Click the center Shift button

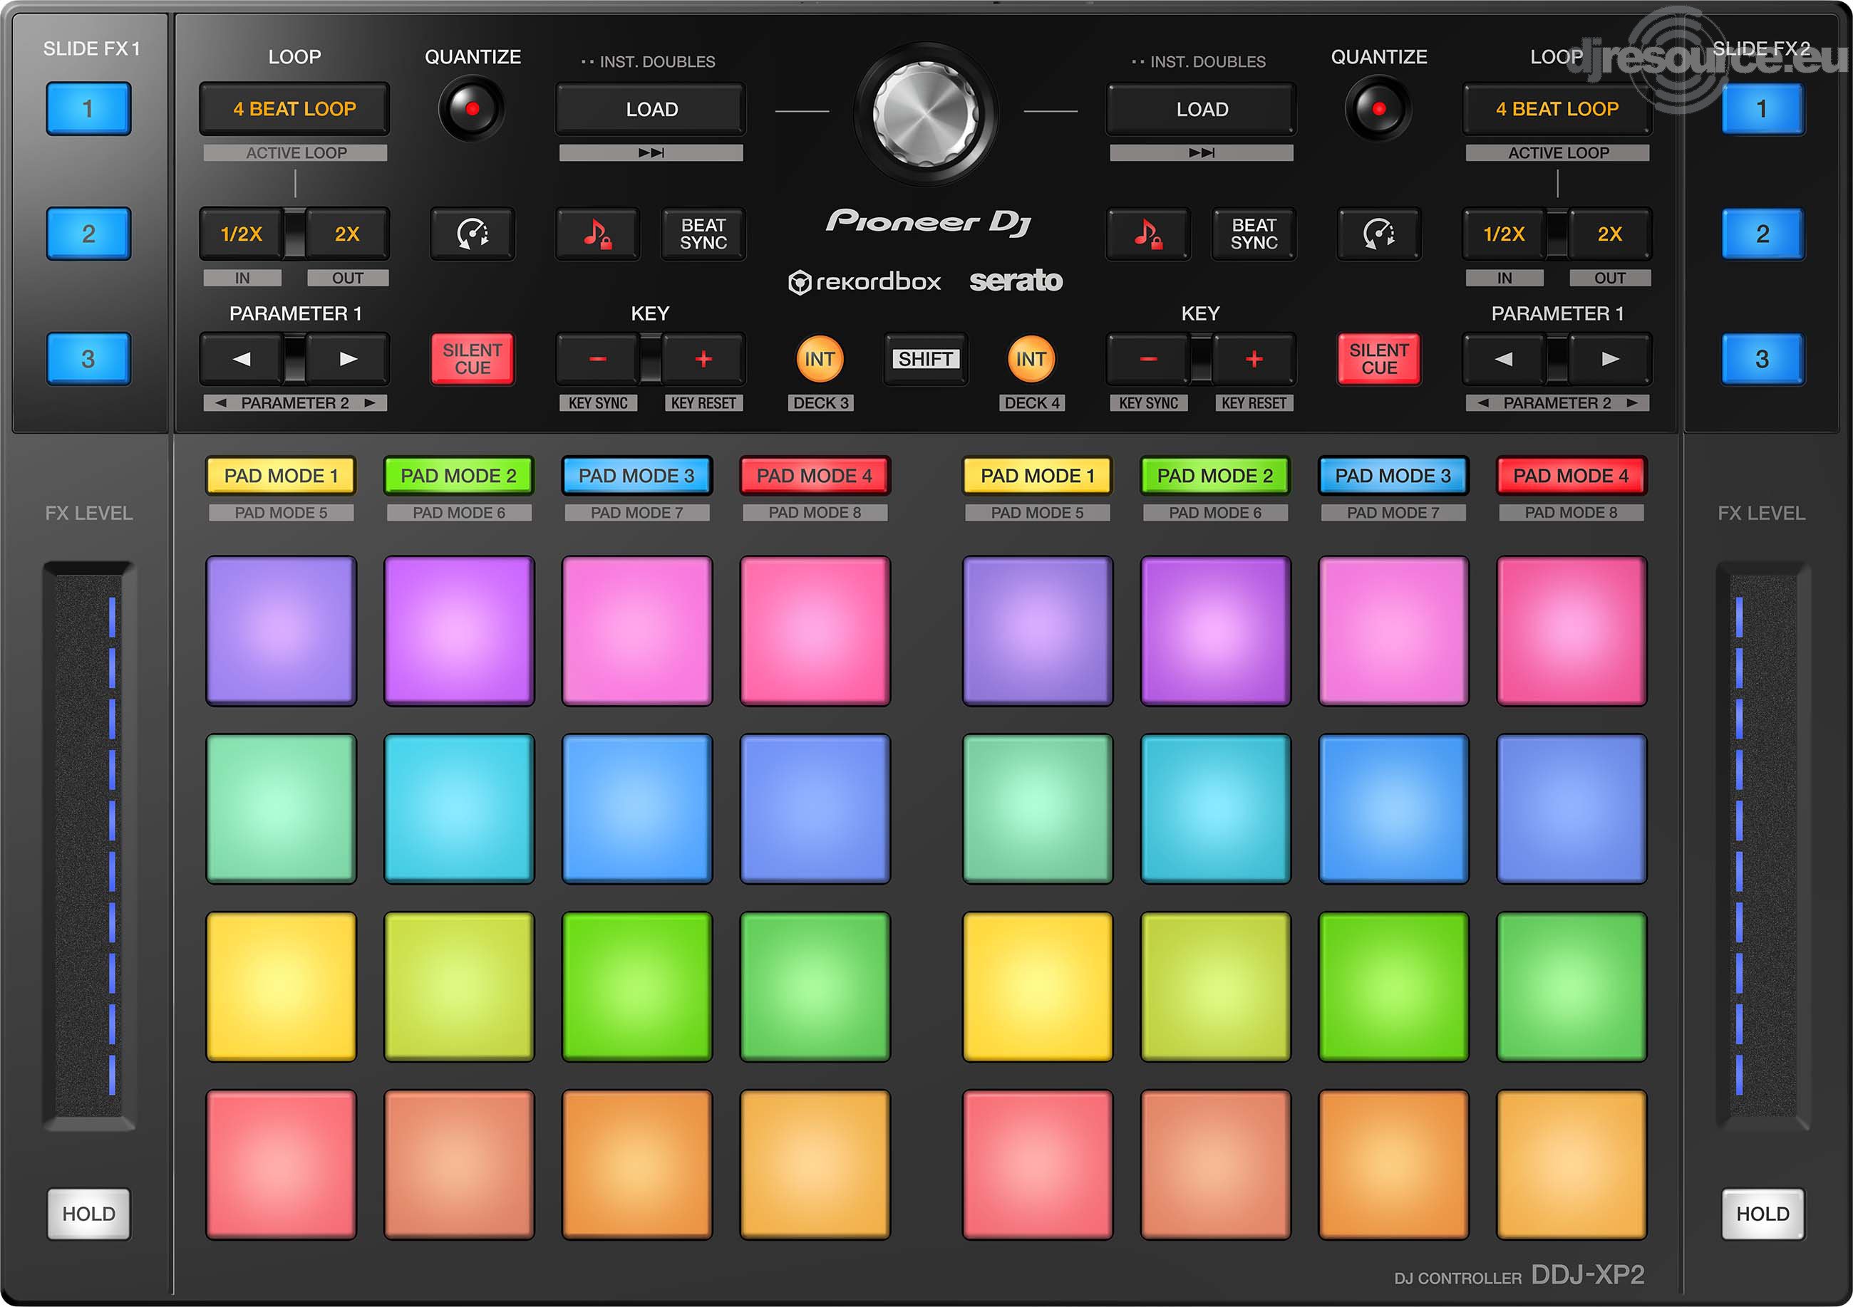[x=926, y=359]
